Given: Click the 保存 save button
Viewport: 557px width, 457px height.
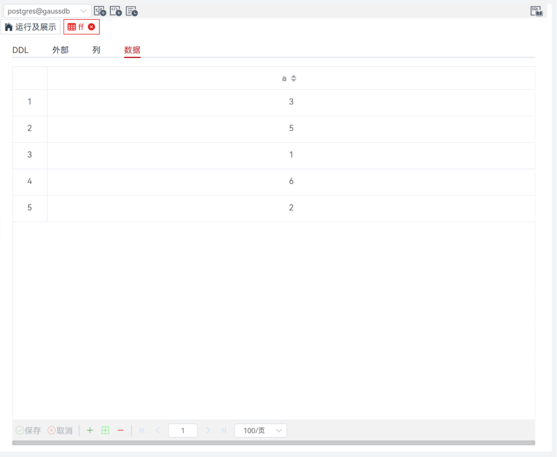Looking at the screenshot, I should tap(29, 430).
